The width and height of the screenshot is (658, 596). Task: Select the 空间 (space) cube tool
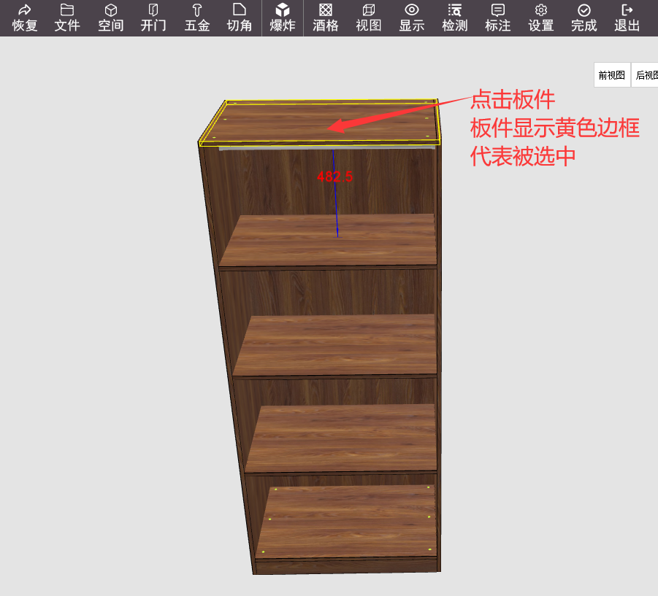click(x=111, y=18)
